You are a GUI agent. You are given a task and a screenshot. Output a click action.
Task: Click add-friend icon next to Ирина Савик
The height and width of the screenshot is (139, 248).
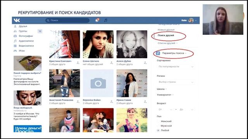145,102
